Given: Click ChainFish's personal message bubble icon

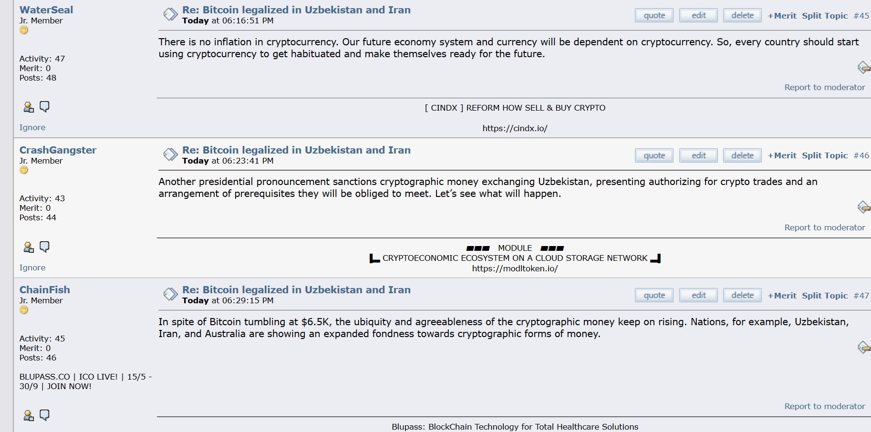Looking at the screenshot, I should (x=44, y=415).
